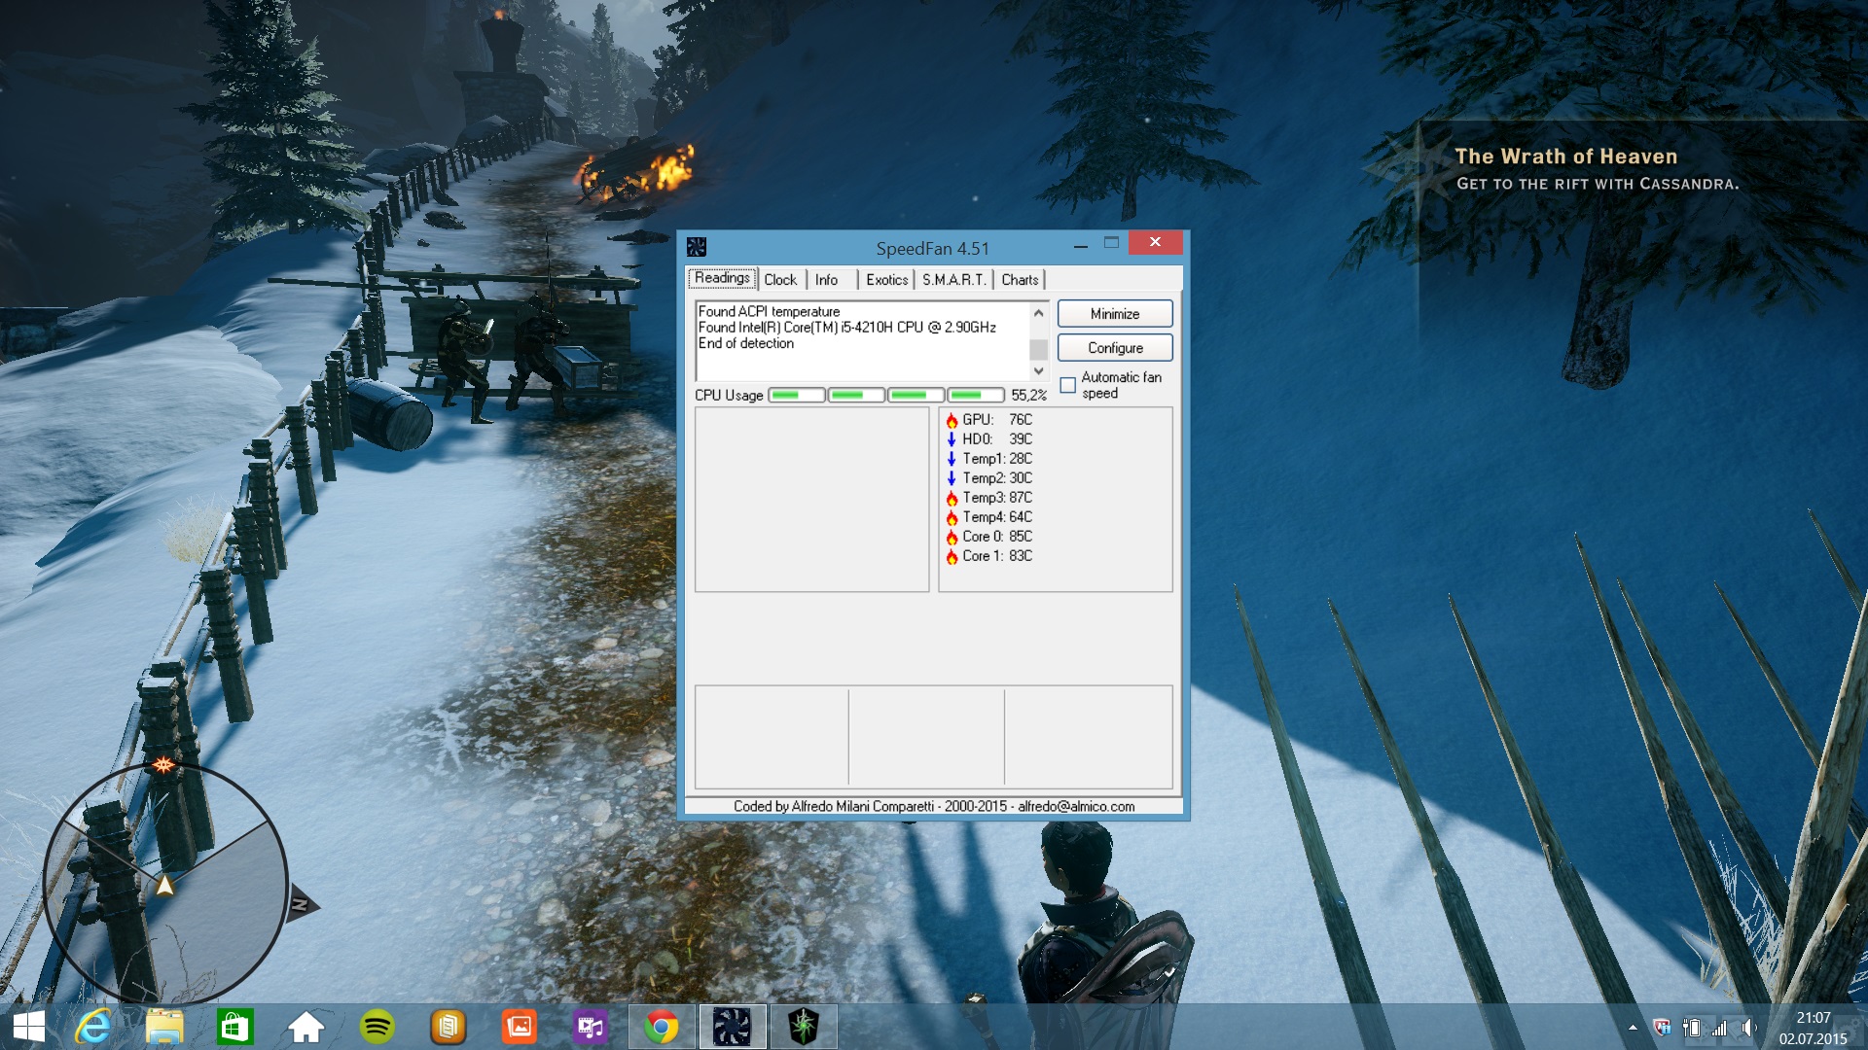This screenshot has width=1868, height=1050.
Task: Click the Core 1 flame icon
Action: coord(952,556)
